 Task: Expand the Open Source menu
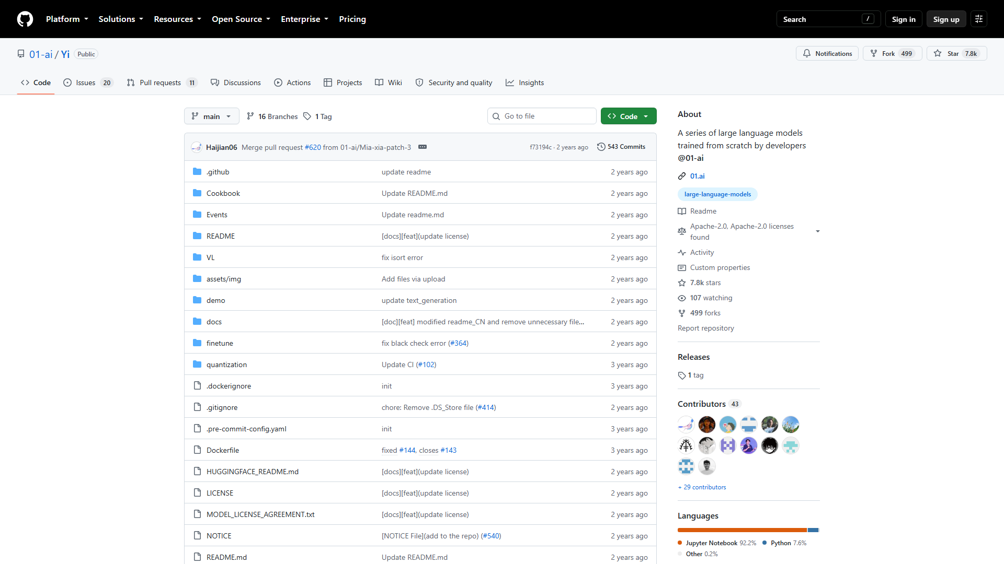pyautogui.click(x=241, y=19)
